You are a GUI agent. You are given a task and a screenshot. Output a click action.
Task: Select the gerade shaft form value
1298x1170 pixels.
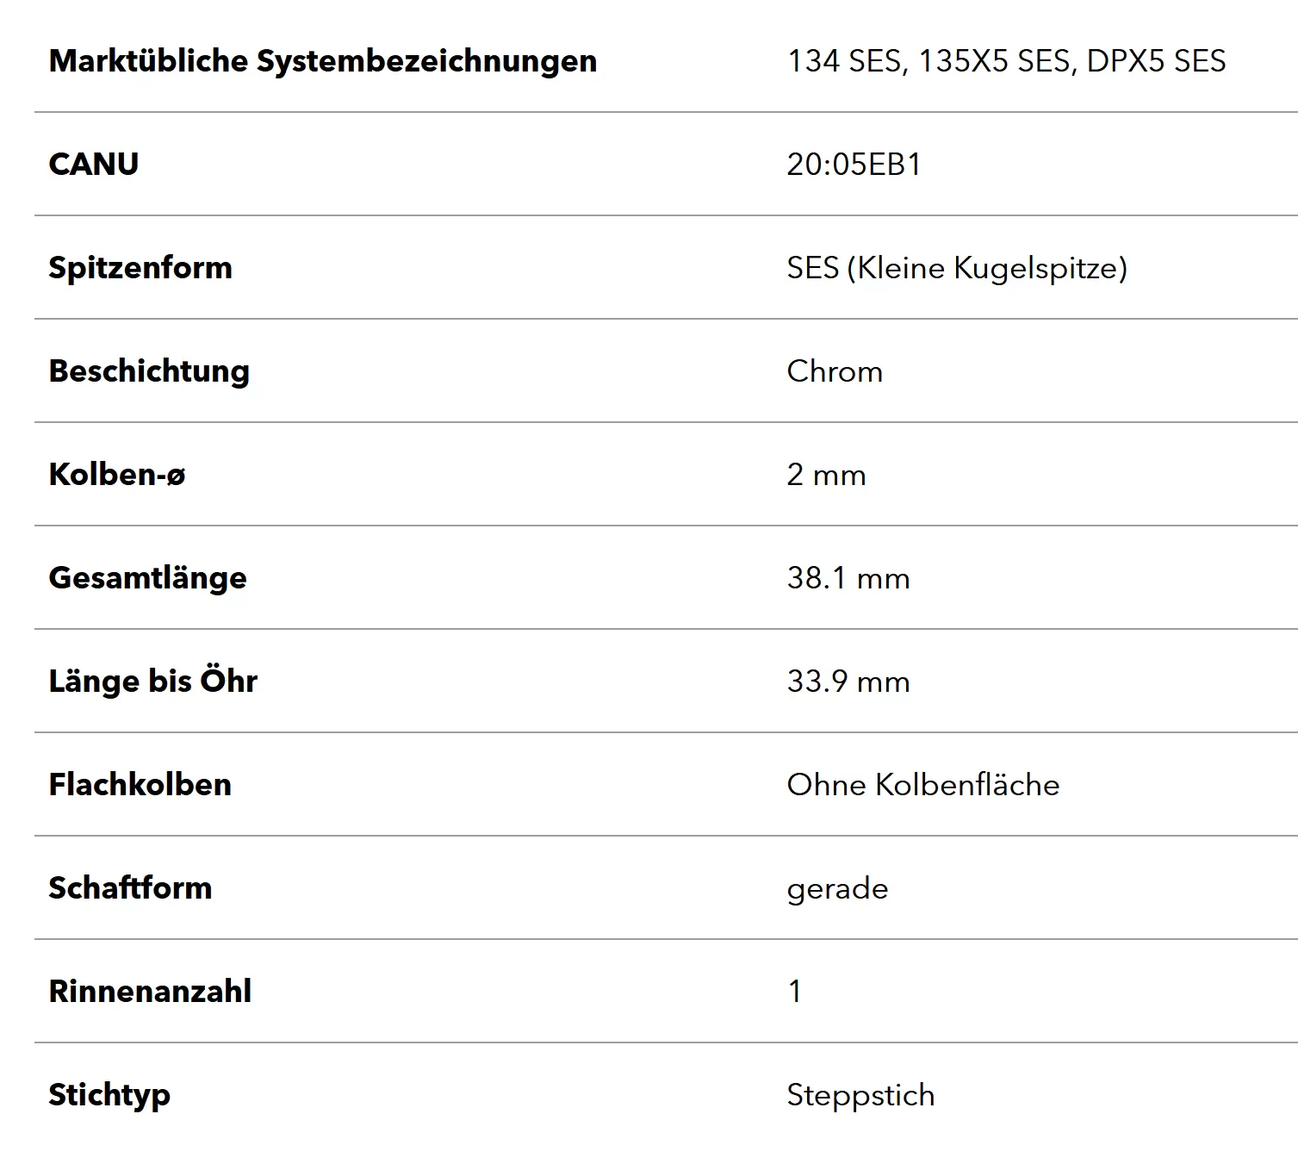pos(837,889)
